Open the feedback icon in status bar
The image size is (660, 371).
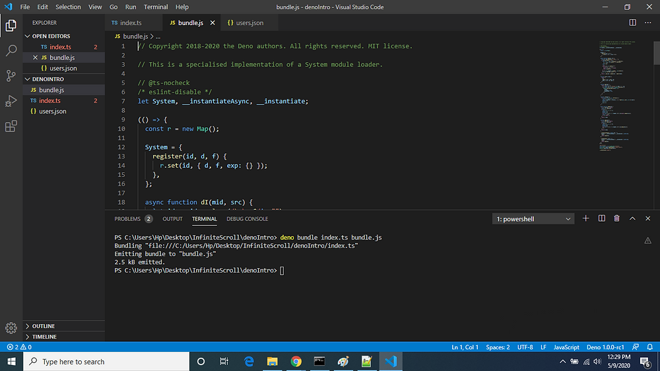click(636, 347)
